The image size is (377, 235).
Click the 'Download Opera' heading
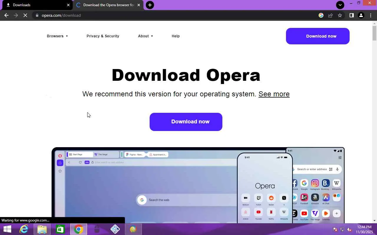coord(186,75)
